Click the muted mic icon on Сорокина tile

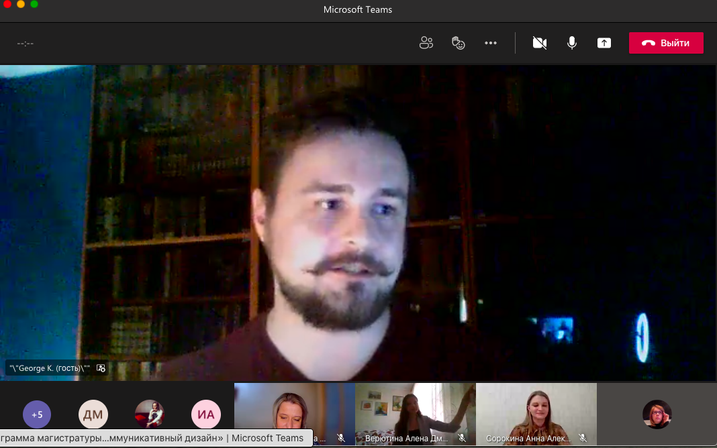point(583,438)
